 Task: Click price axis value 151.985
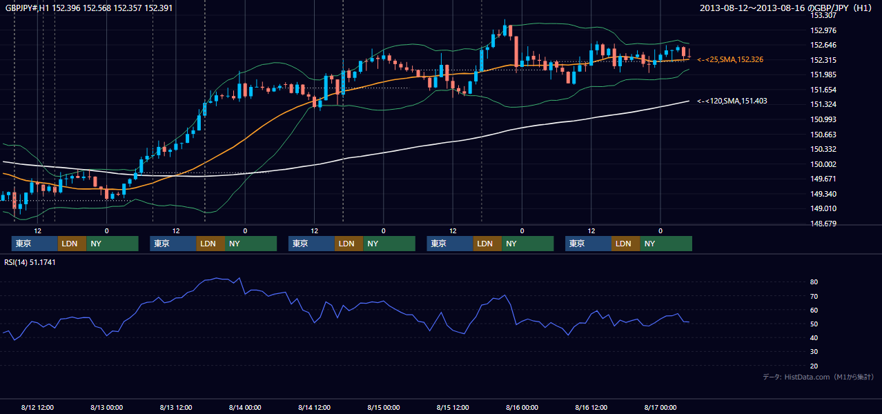823,75
